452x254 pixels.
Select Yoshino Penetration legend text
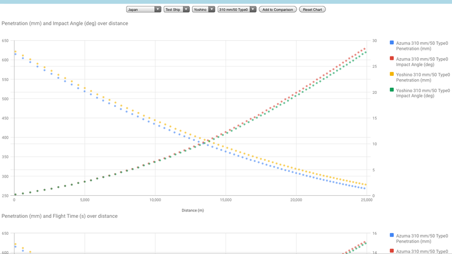tap(423, 78)
